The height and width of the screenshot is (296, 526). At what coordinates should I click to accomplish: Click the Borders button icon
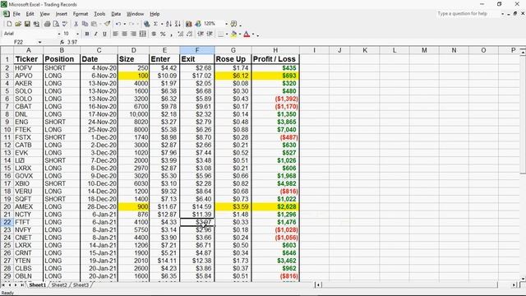[x=221, y=34]
